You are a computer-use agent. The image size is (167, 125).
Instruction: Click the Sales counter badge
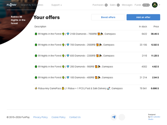pyautogui.click(x=118, y=5)
